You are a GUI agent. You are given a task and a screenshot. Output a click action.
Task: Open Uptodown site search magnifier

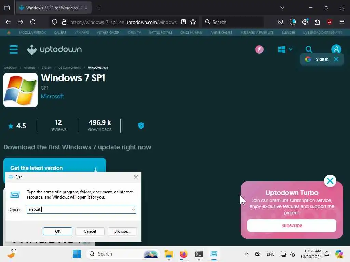pyautogui.click(x=309, y=49)
